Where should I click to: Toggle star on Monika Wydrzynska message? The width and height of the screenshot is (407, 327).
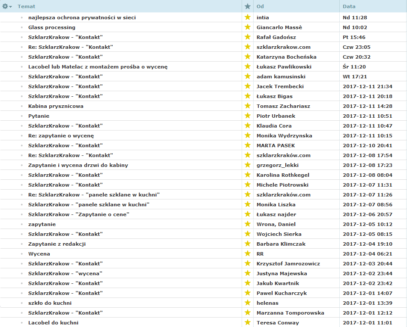(x=248, y=135)
